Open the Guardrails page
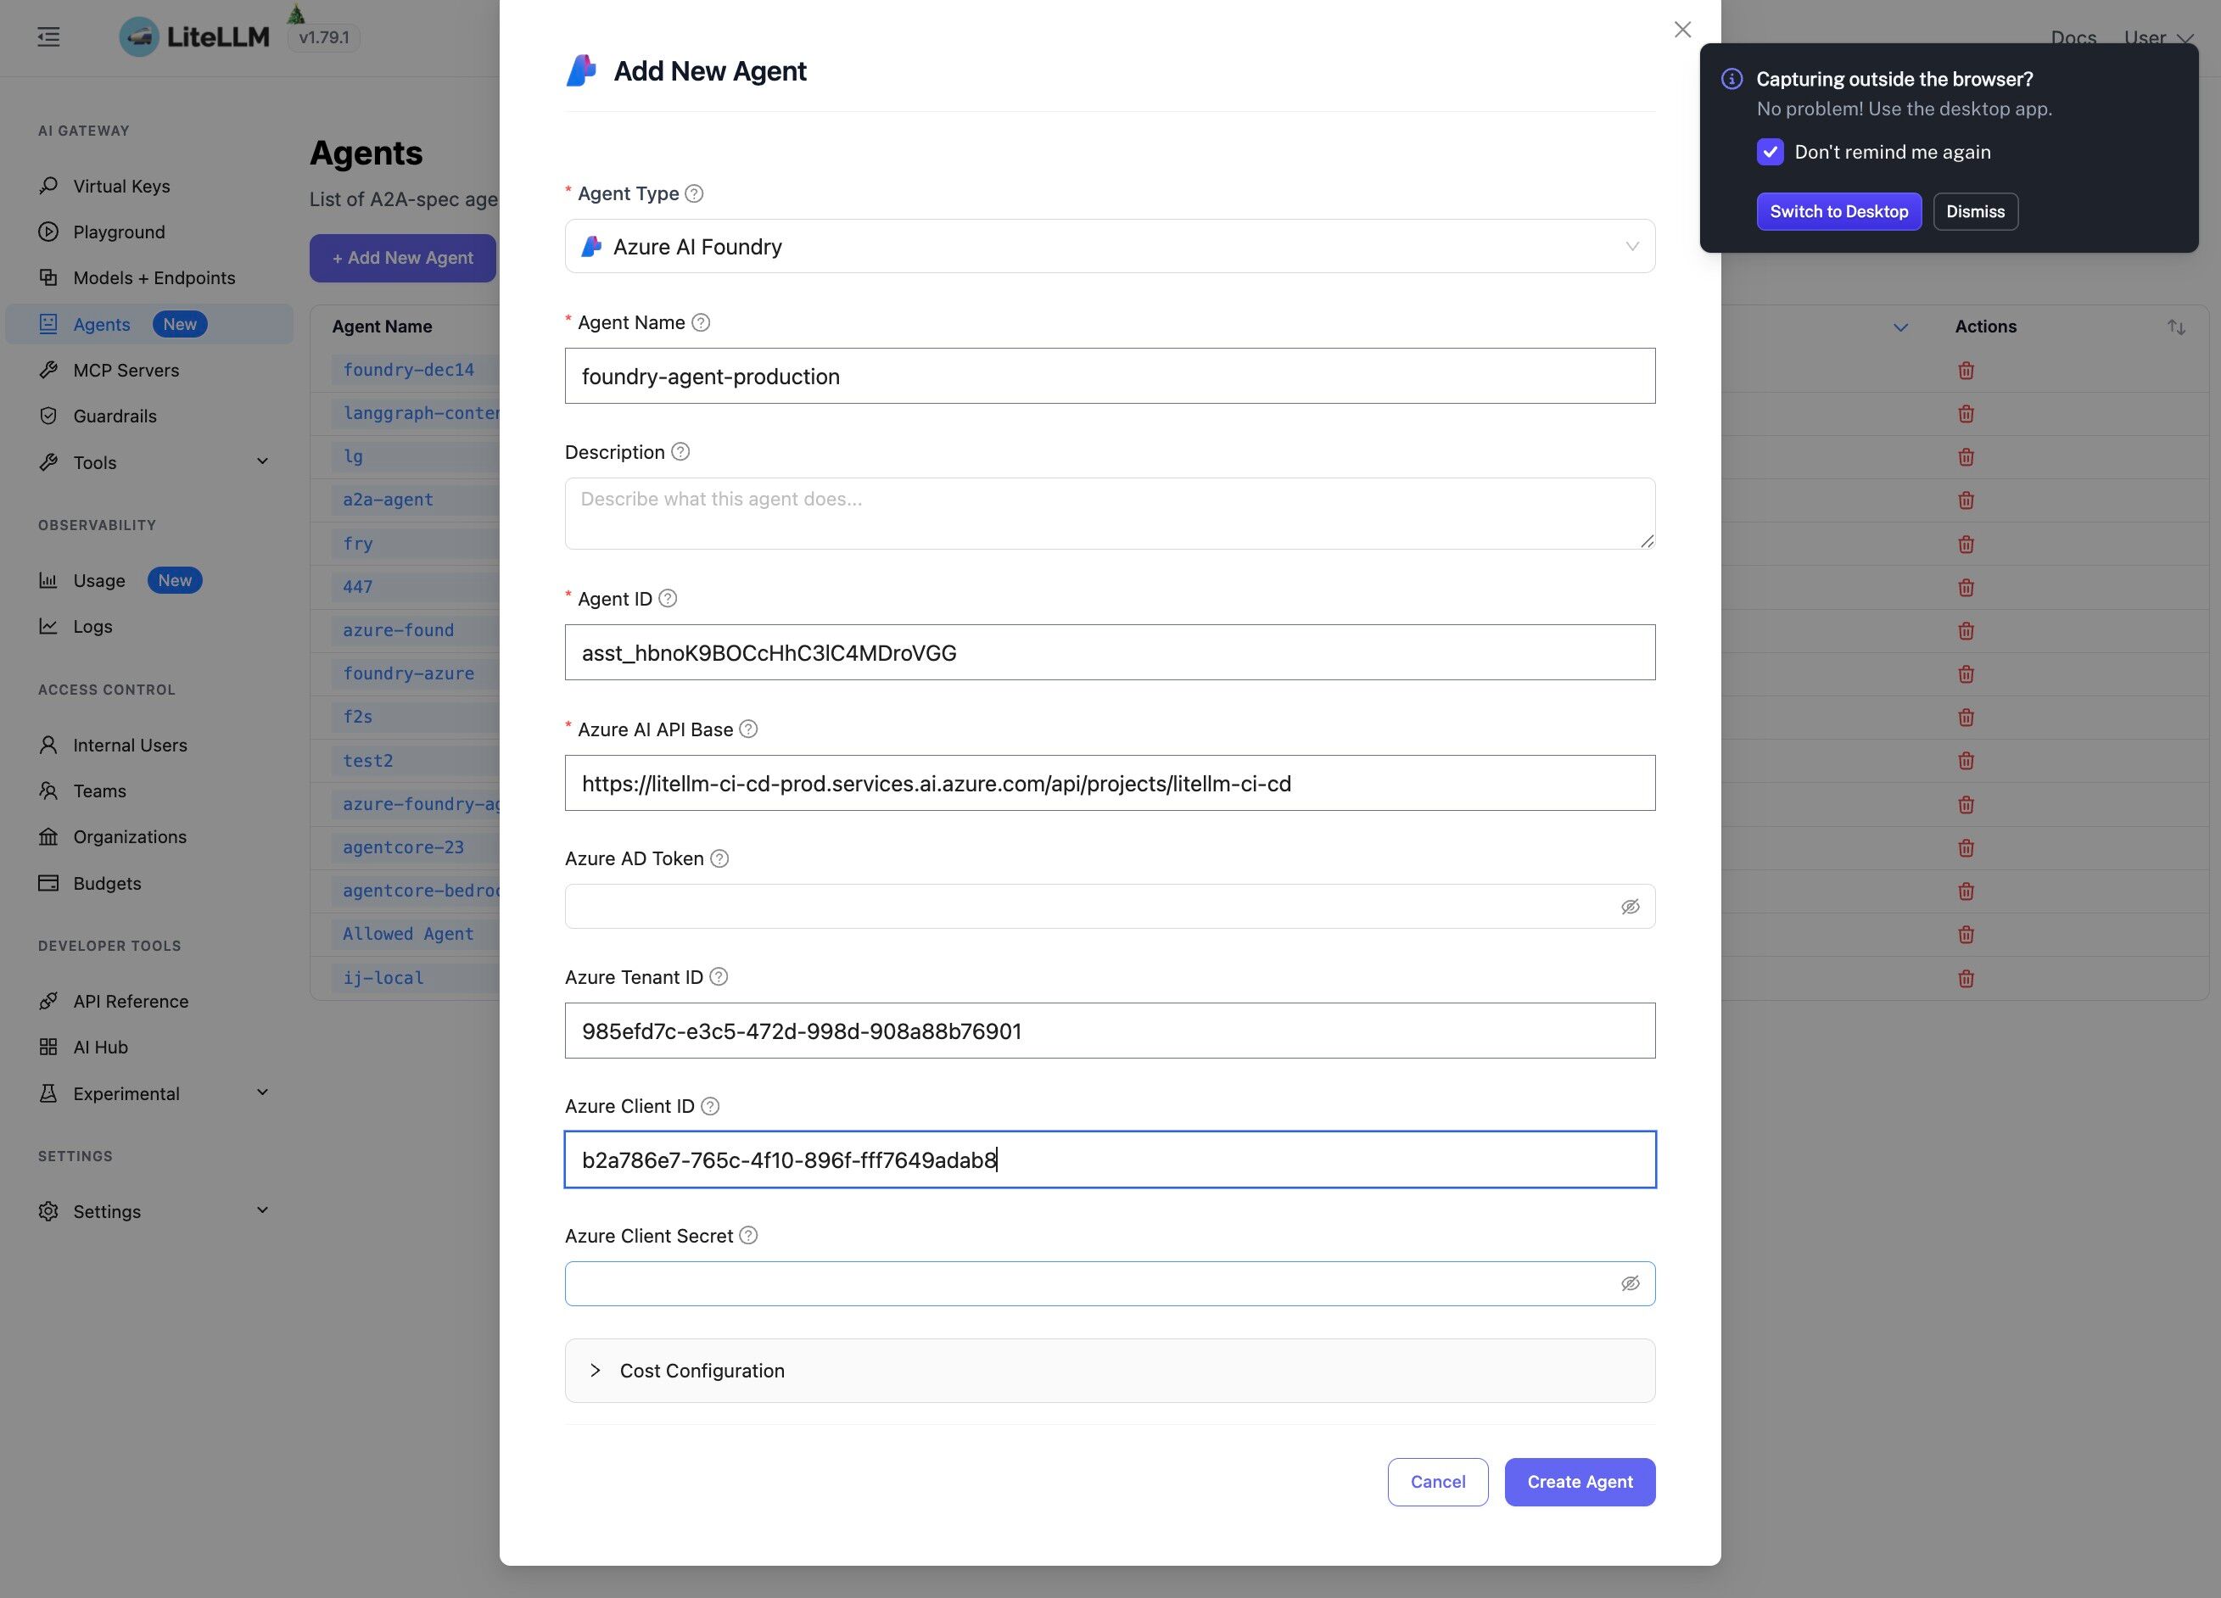 tap(113, 415)
